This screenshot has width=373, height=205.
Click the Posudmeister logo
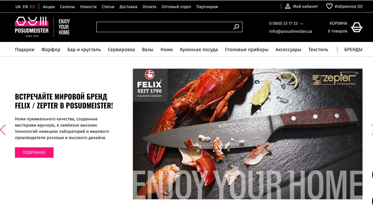pos(32,27)
